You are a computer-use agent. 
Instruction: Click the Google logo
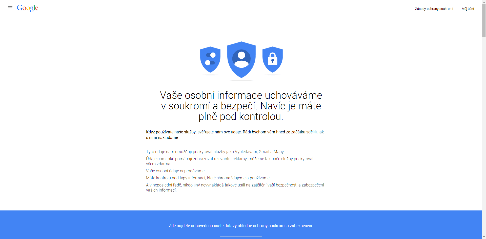(28, 8)
